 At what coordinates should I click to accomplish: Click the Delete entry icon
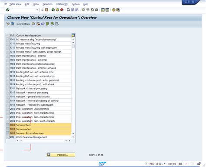pyautogui.click(x=38, y=24)
